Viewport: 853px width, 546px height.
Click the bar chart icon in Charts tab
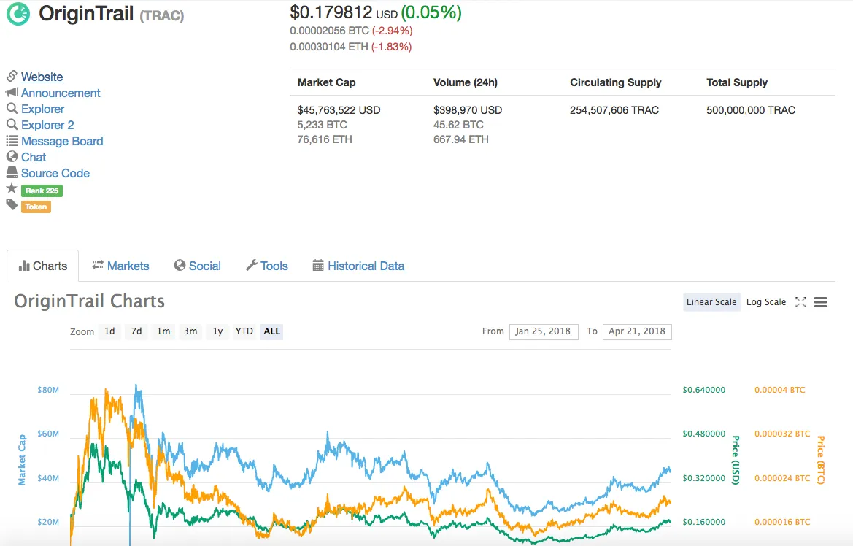click(x=24, y=266)
